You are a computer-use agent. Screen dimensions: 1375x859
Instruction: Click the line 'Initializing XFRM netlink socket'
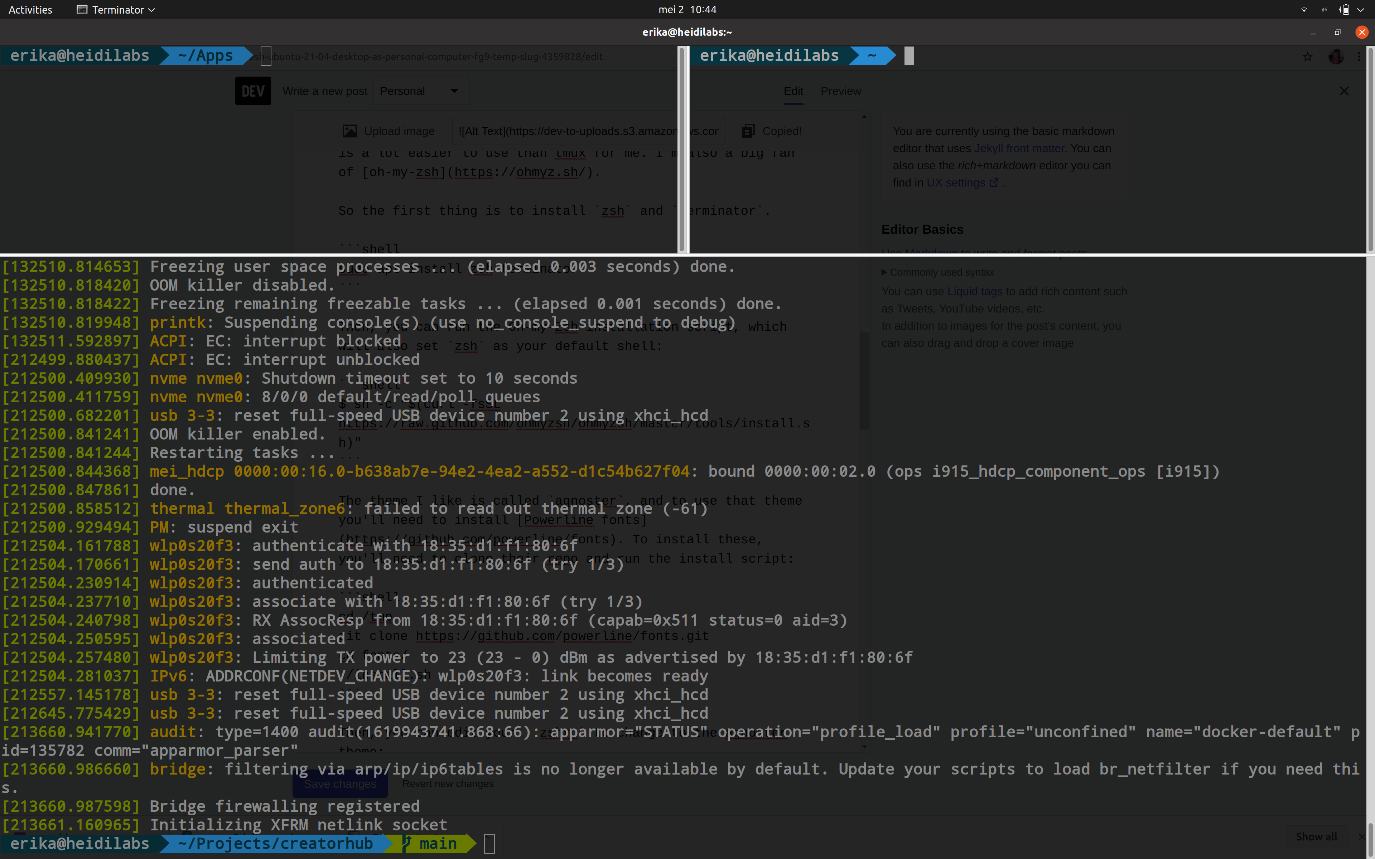tap(298, 825)
